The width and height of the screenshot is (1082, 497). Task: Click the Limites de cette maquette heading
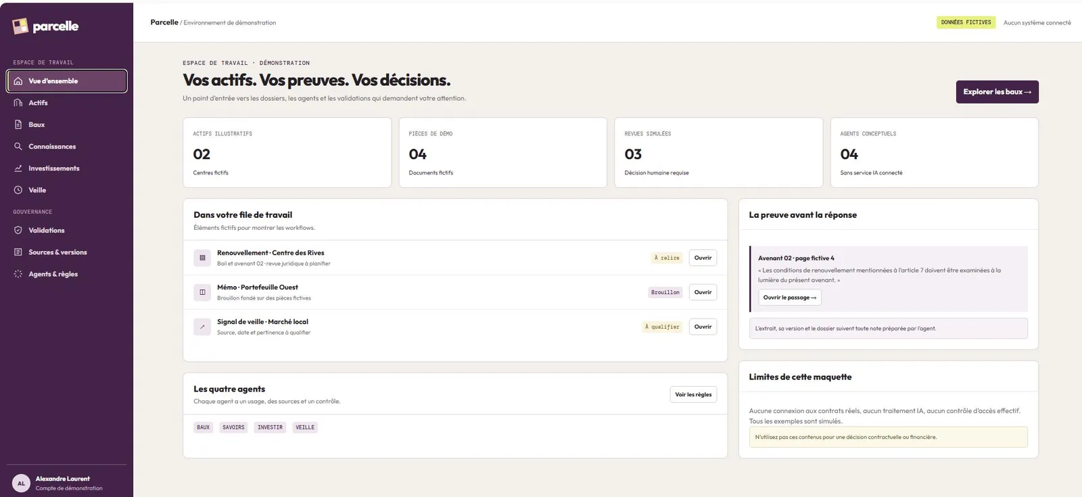pos(800,377)
